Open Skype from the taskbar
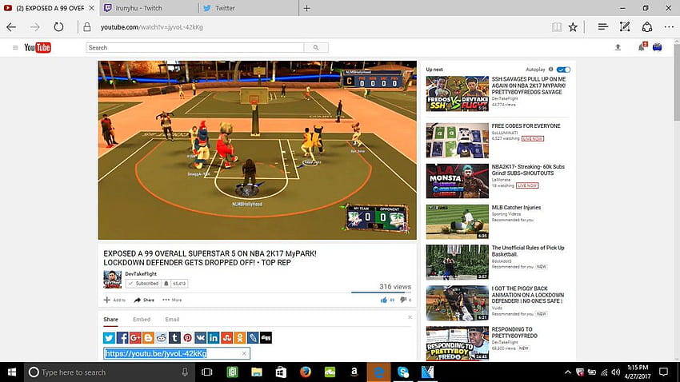 (403, 372)
